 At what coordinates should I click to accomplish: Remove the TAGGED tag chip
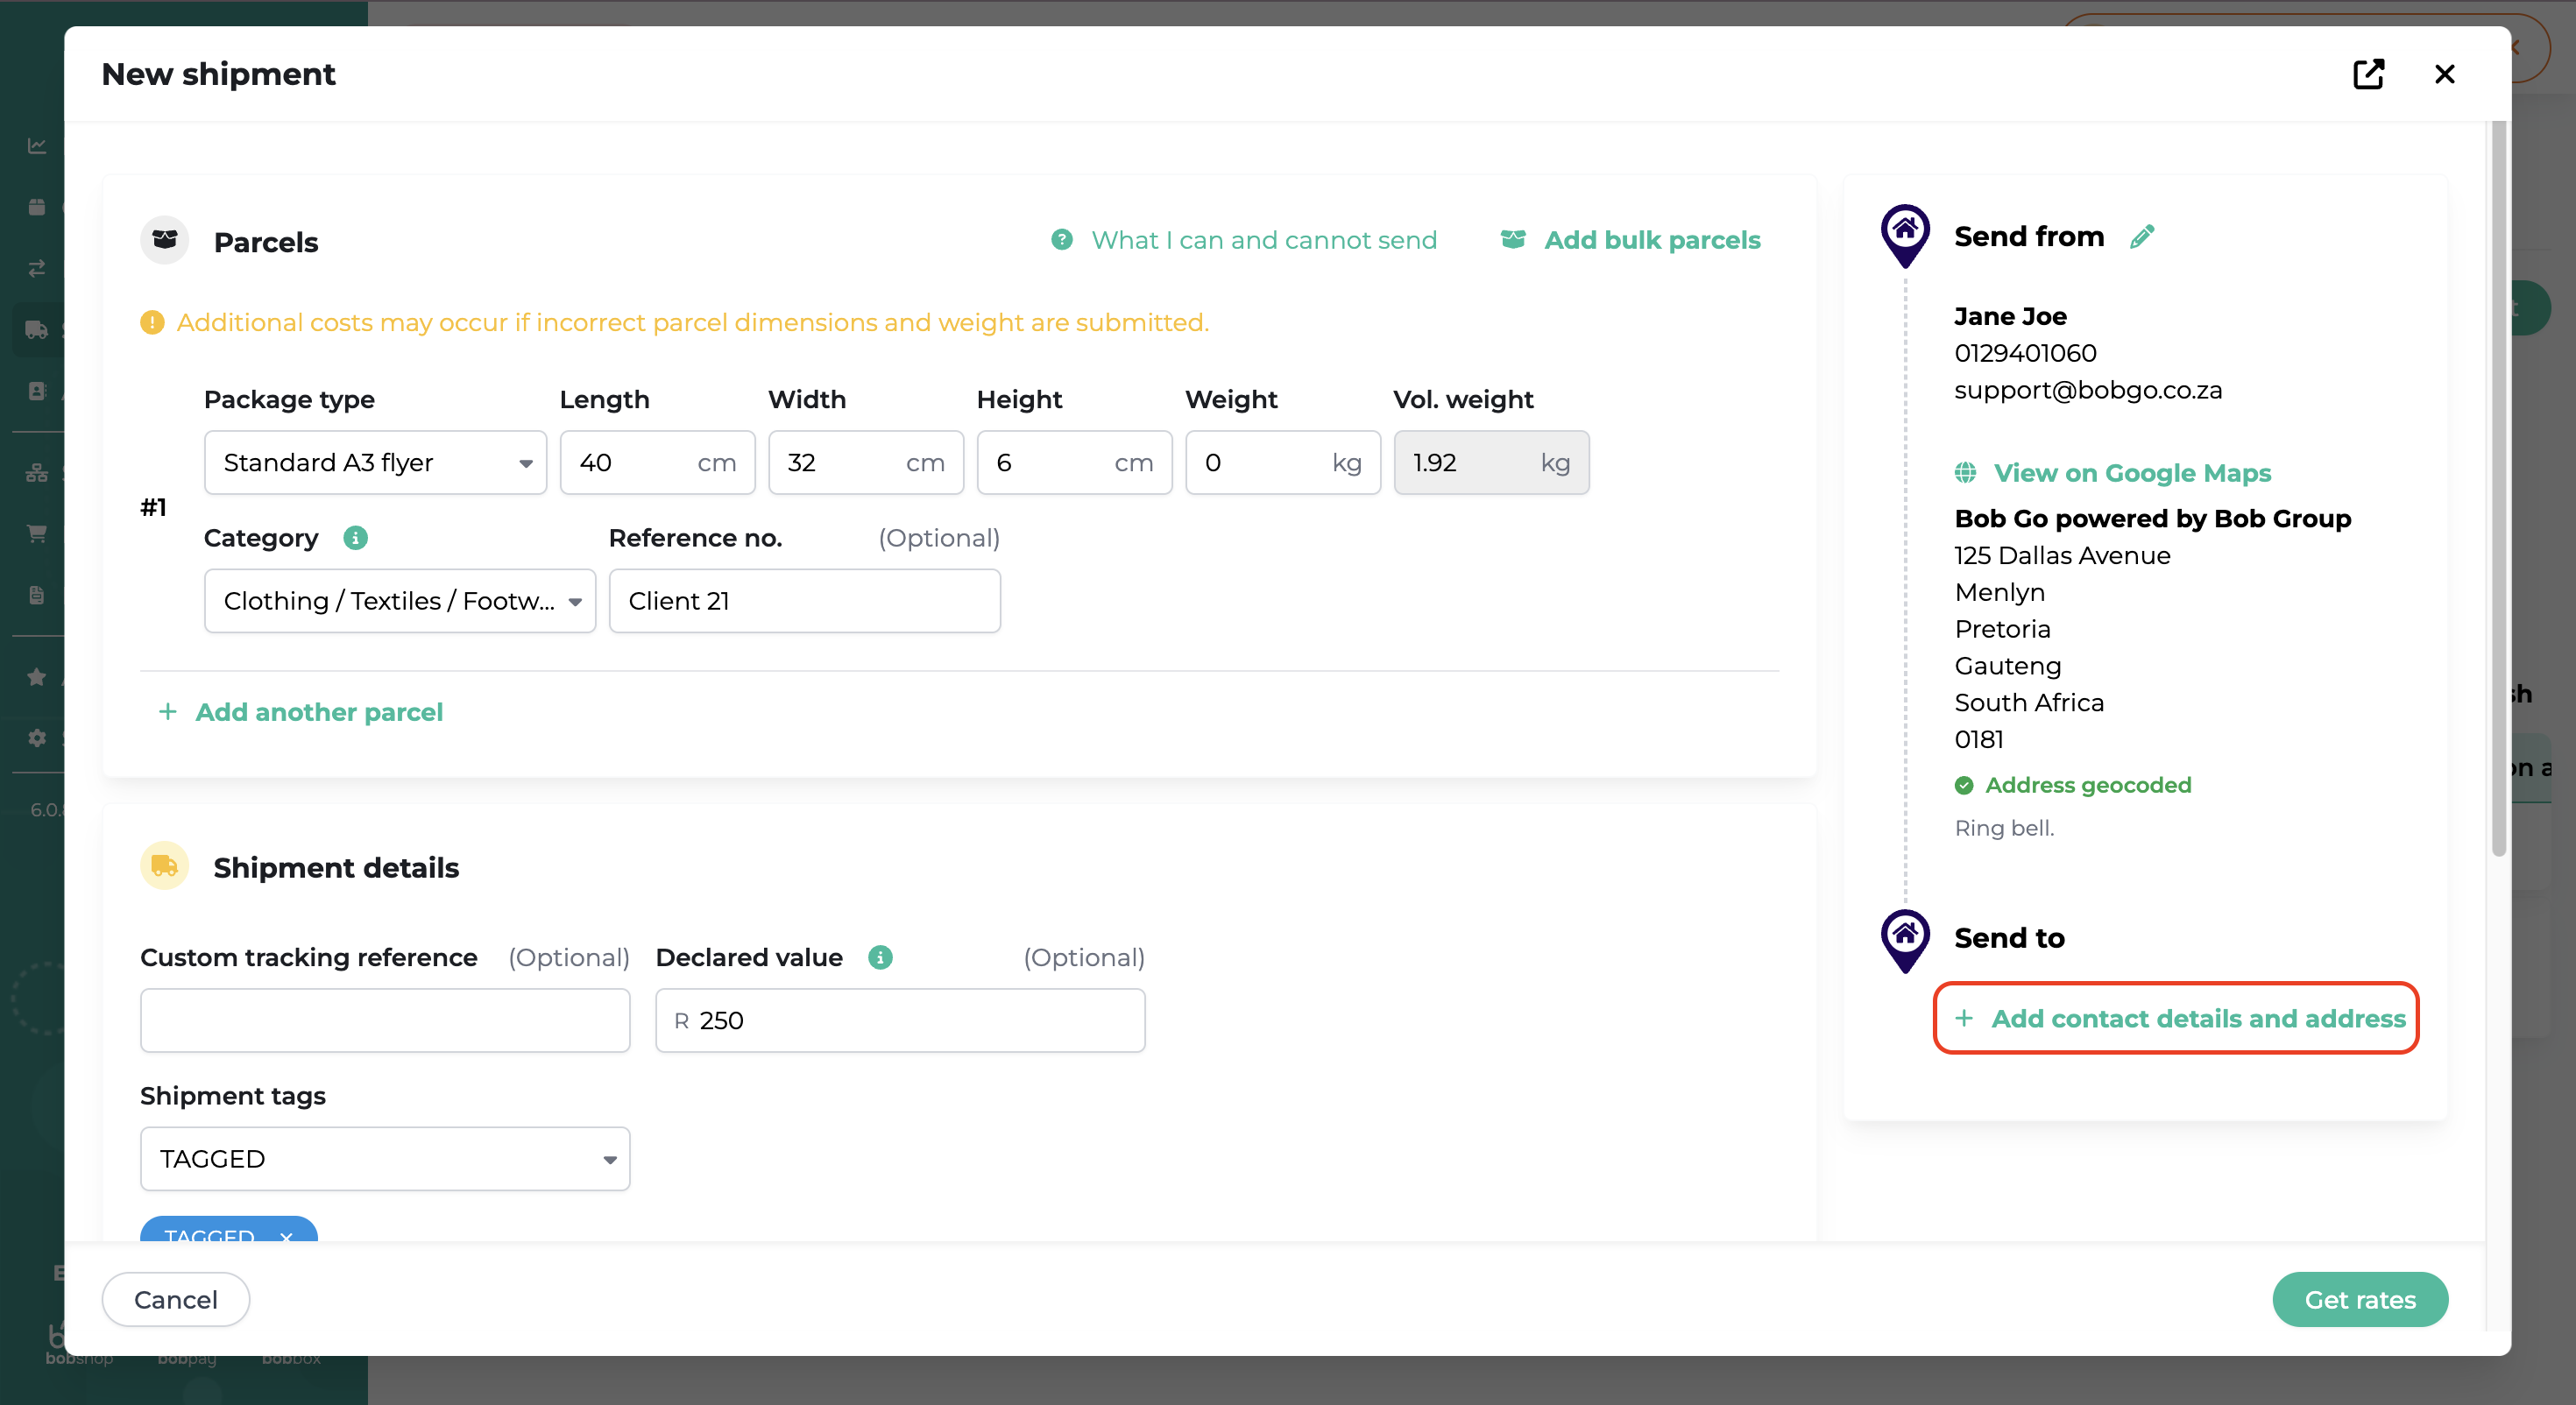coord(286,1236)
